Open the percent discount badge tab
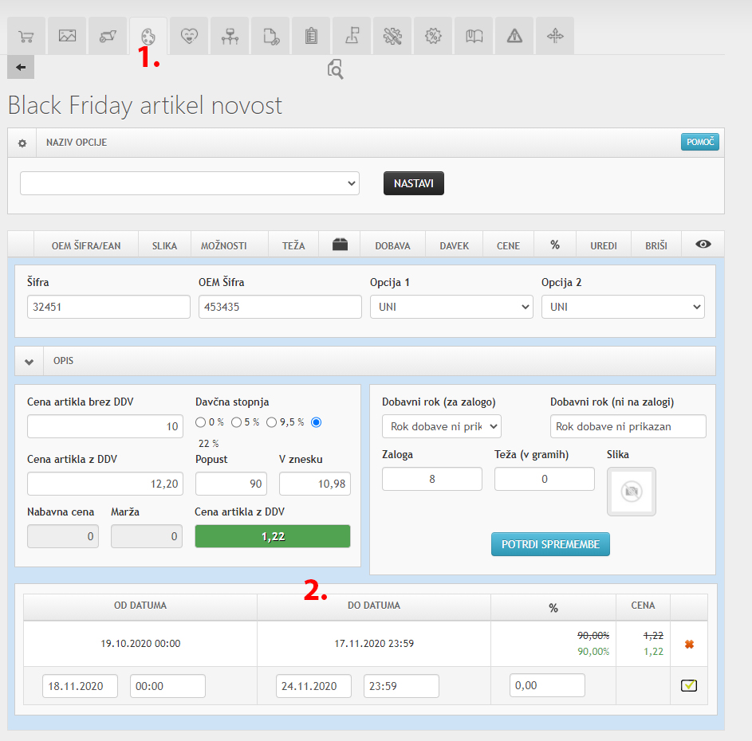752x741 pixels. click(x=433, y=36)
